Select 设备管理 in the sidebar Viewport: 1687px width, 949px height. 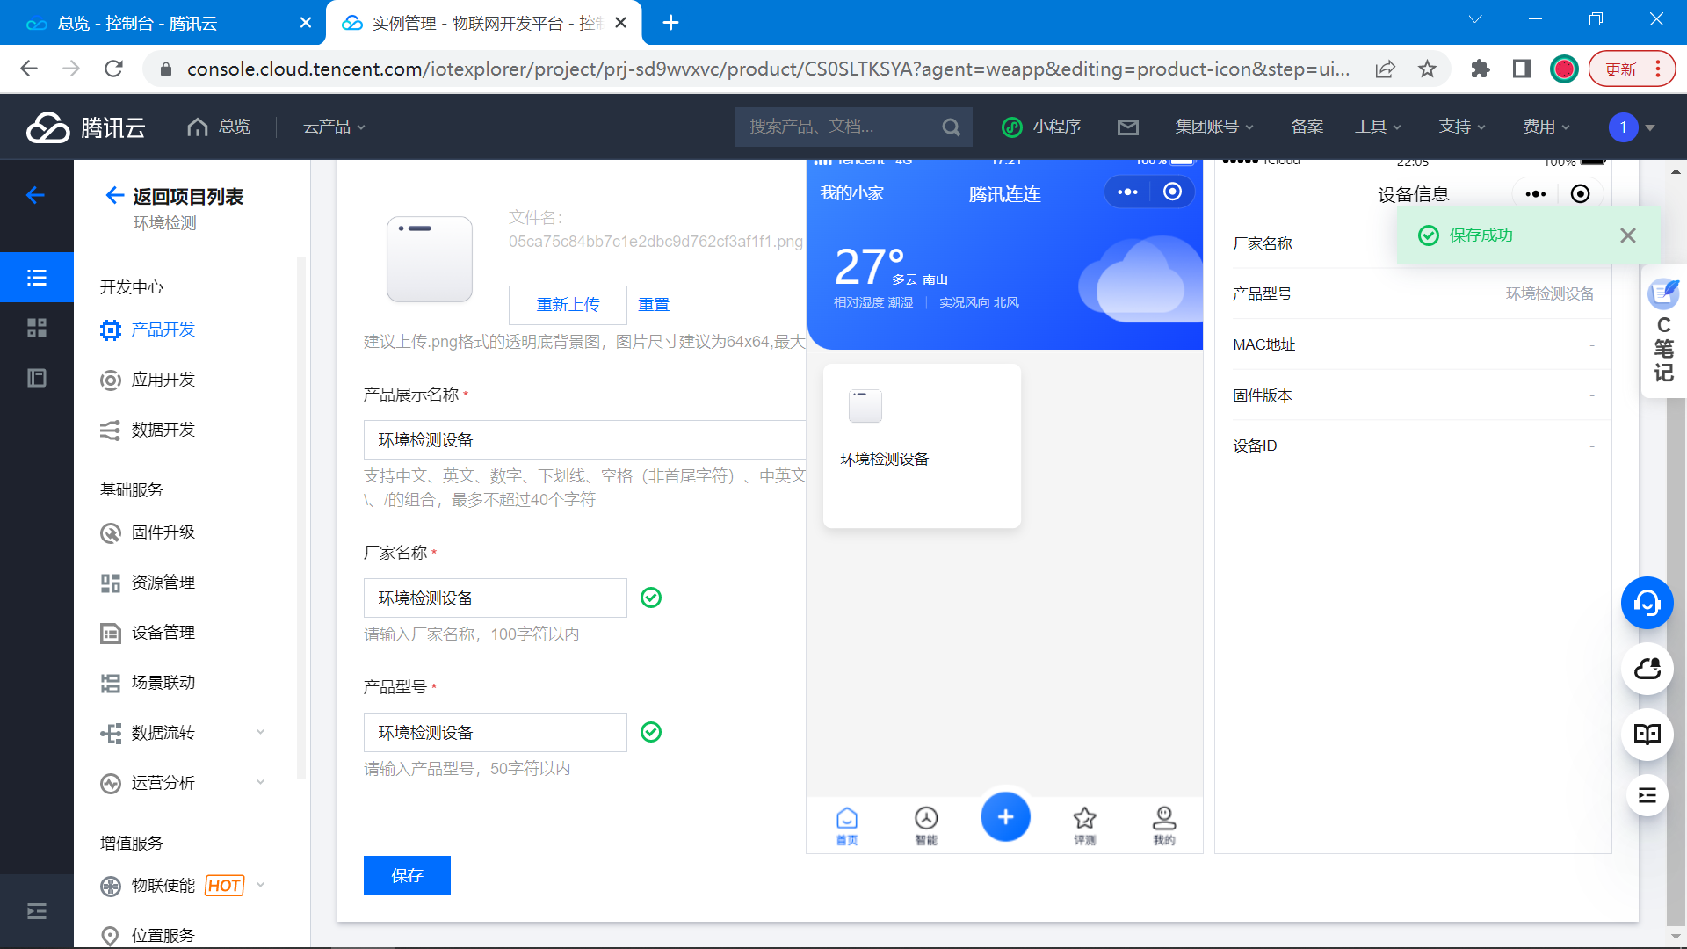tap(163, 633)
